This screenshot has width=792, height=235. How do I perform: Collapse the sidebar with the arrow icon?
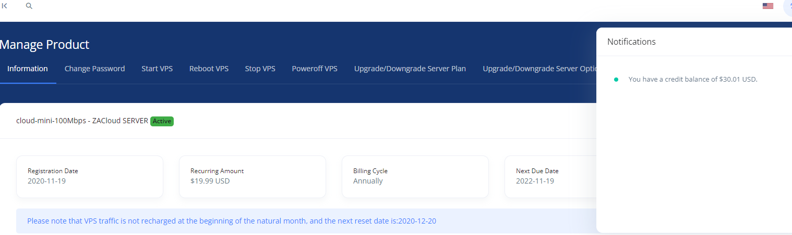5,6
